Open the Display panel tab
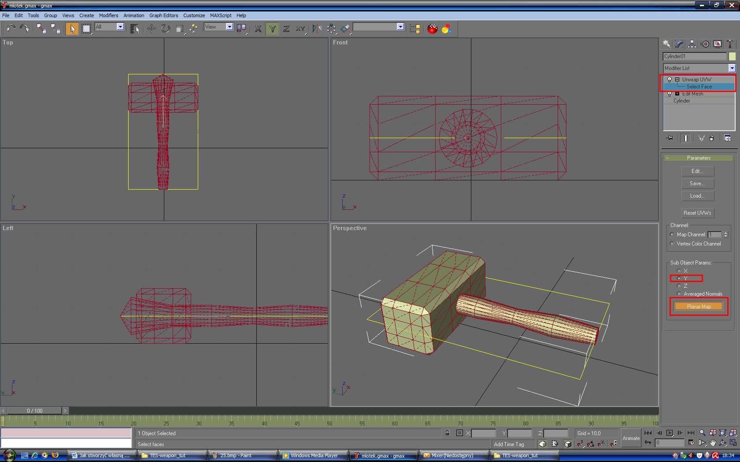 point(718,44)
